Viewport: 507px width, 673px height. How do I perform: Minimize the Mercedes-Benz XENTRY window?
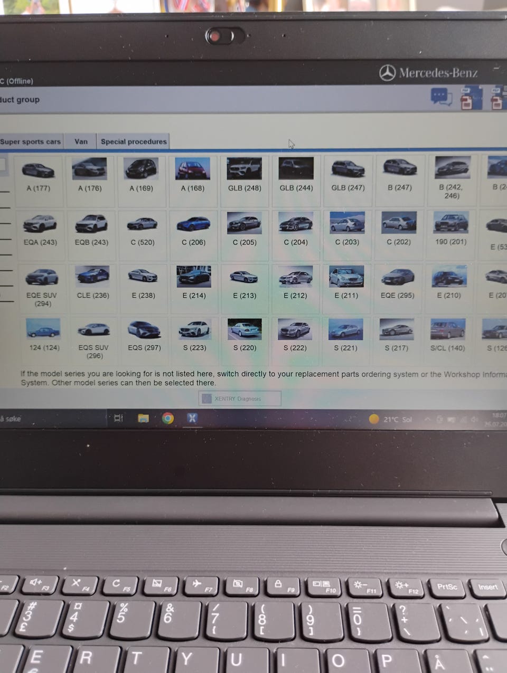(x=496, y=67)
